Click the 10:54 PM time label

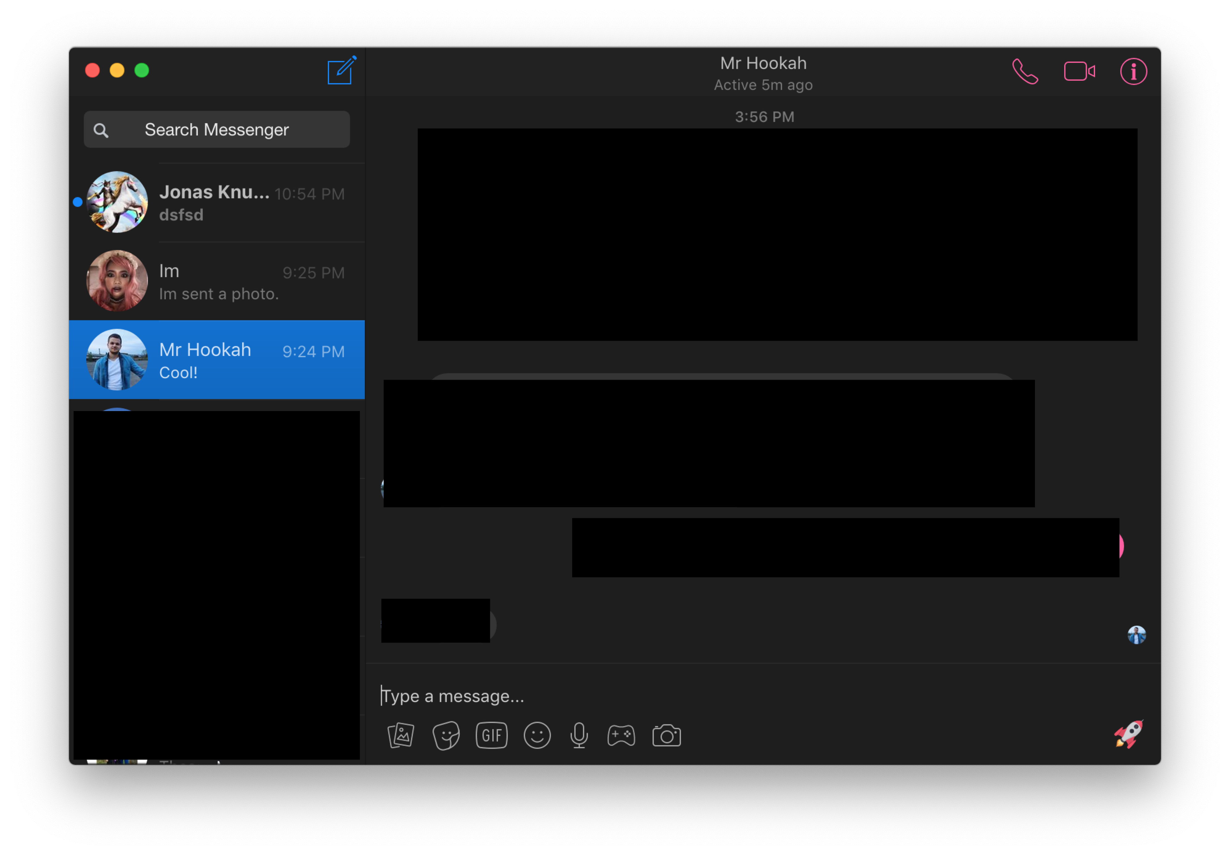[309, 194]
